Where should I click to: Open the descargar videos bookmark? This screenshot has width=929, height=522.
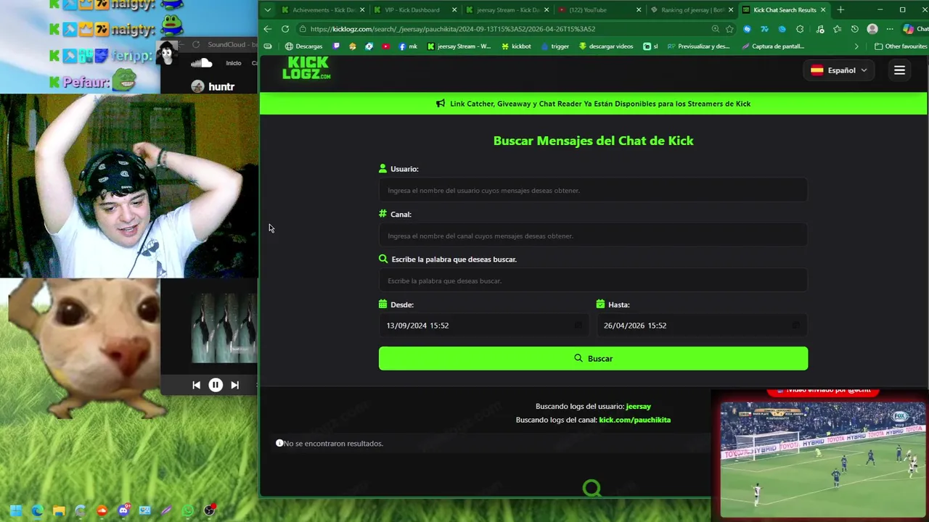pos(606,46)
